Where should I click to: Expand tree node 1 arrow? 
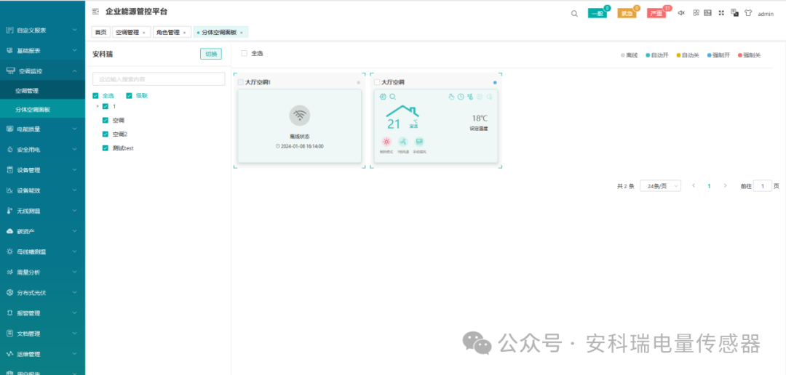[98, 106]
